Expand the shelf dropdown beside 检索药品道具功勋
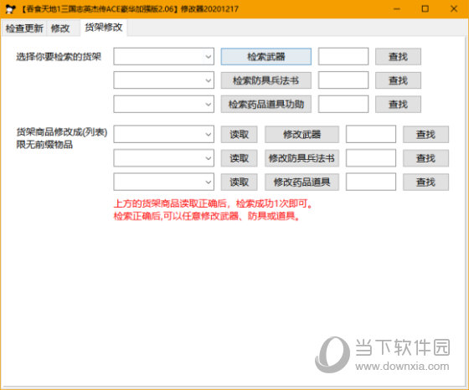Screen dimensions: 469x390 tap(163, 104)
